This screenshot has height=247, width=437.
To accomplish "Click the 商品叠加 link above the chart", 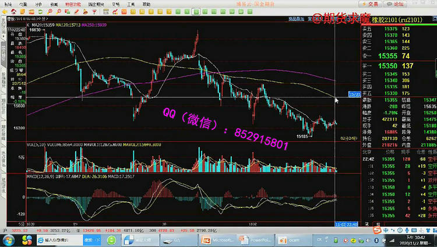I will (297, 19).
